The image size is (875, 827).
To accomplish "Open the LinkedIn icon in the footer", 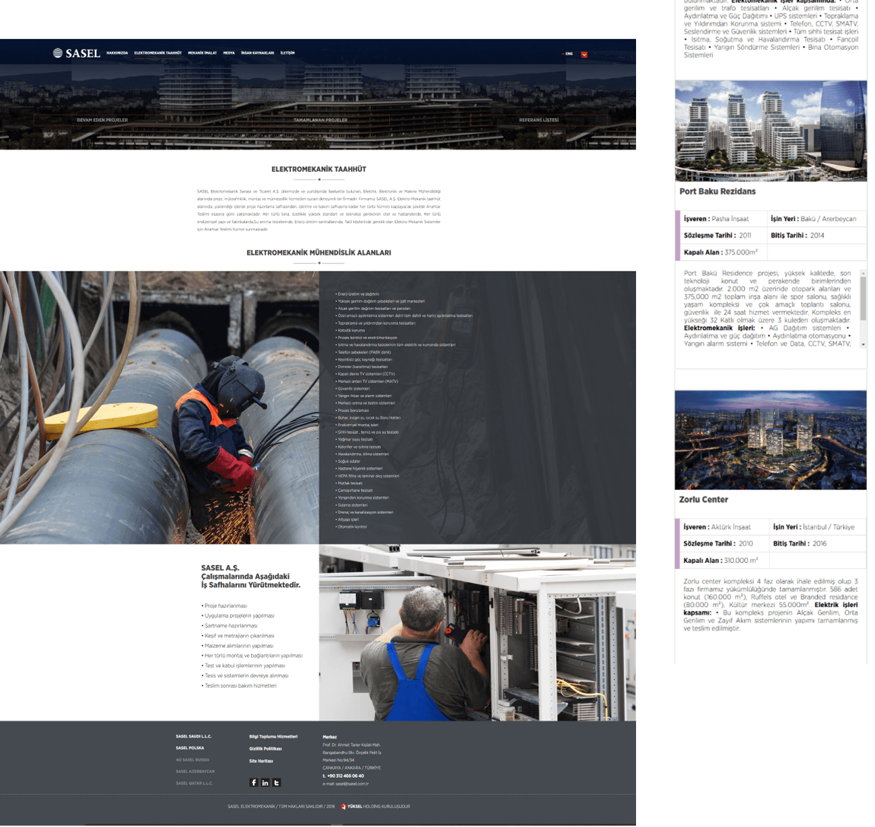I will 265,783.
